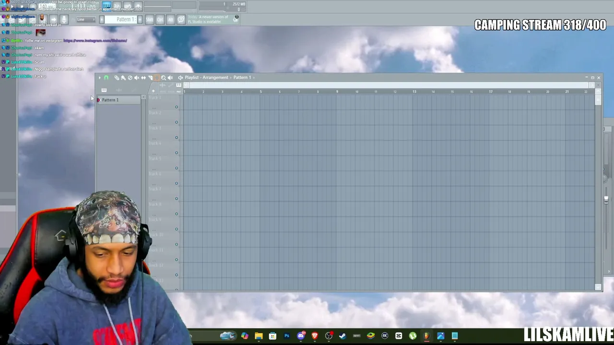Mute Track 5 with its green switch
The width and height of the screenshot is (614, 345).
point(177,168)
